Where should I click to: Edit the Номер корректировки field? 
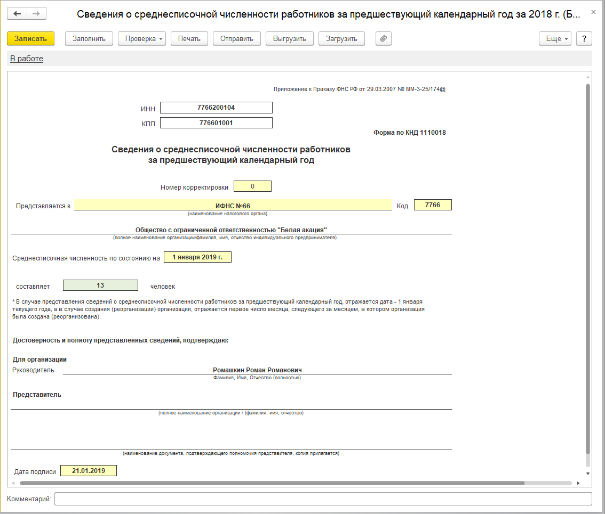click(253, 186)
